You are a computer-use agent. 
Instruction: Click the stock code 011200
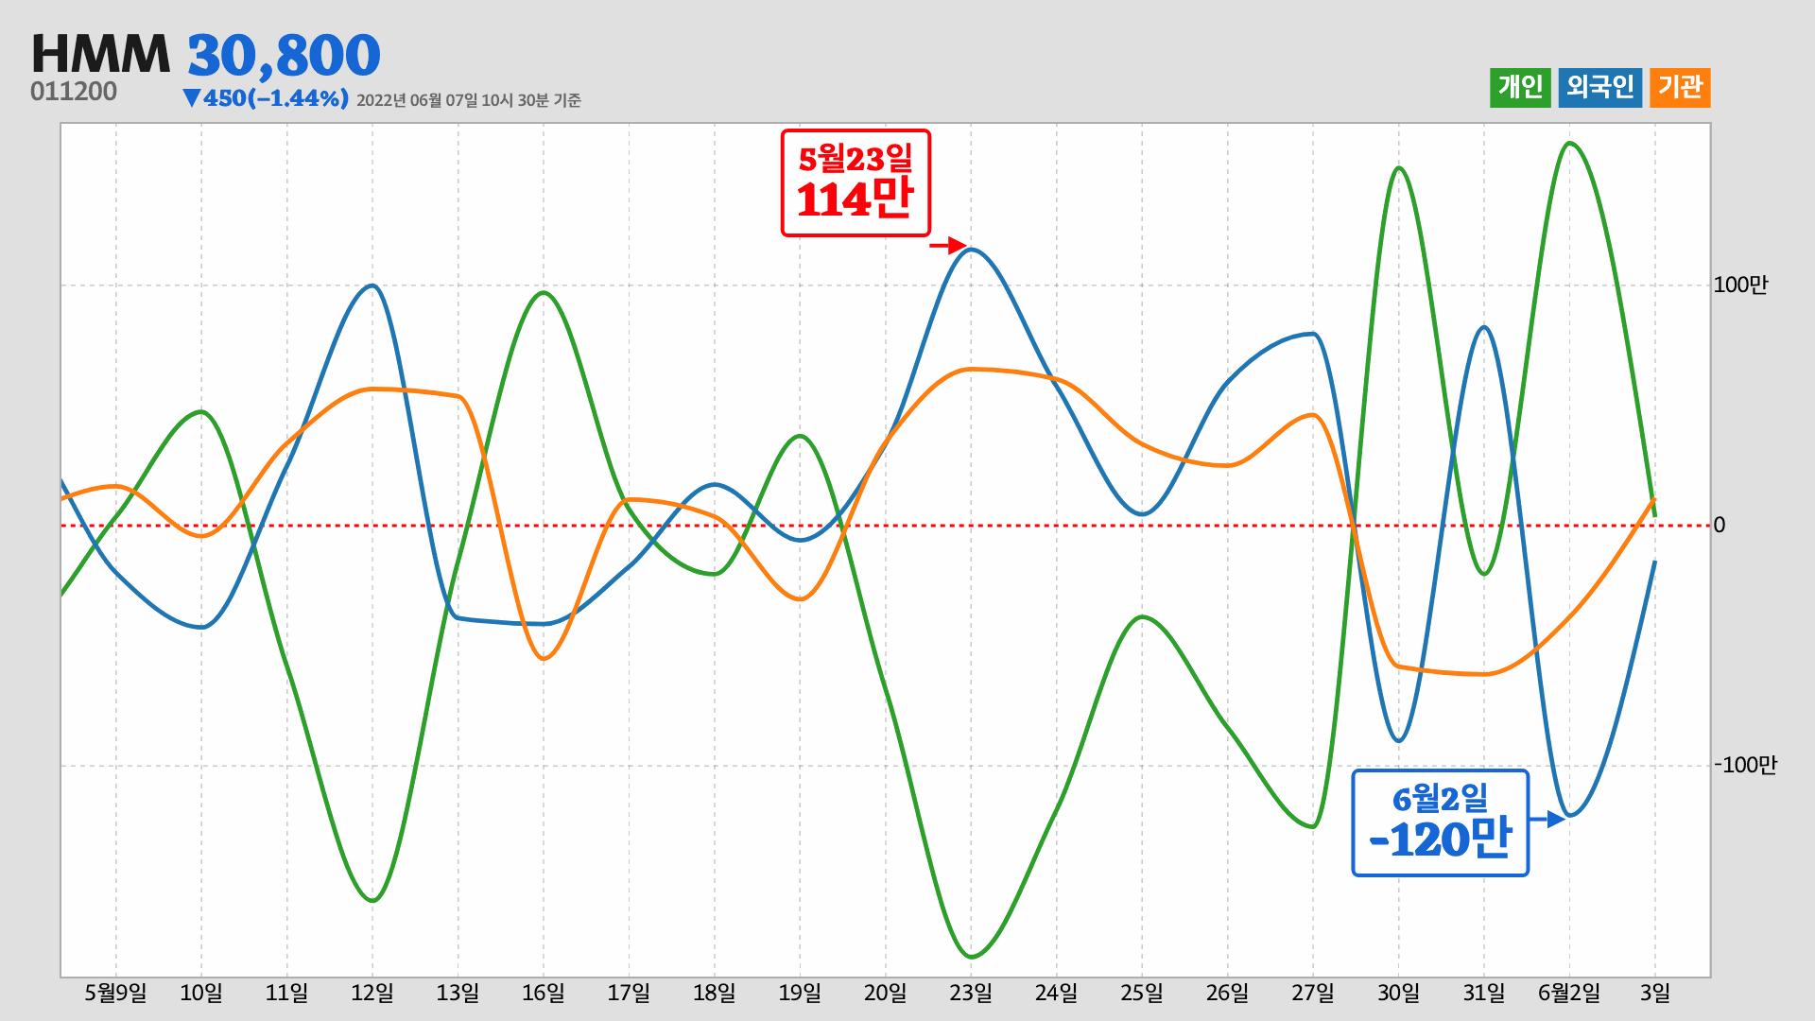click(x=74, y=92)
